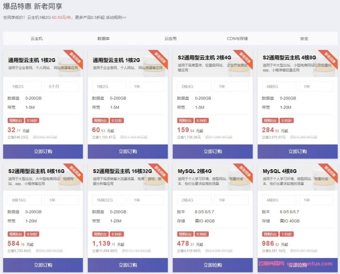Screen dimensions: 340x274
Task: Expand the 6个月 duration dropdown
Action: (62, 86)
